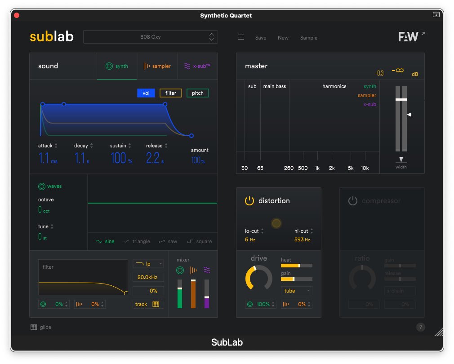Click the master level arrow marker
454x364 pixels.
pyautogui.click(x=409, y=115)
